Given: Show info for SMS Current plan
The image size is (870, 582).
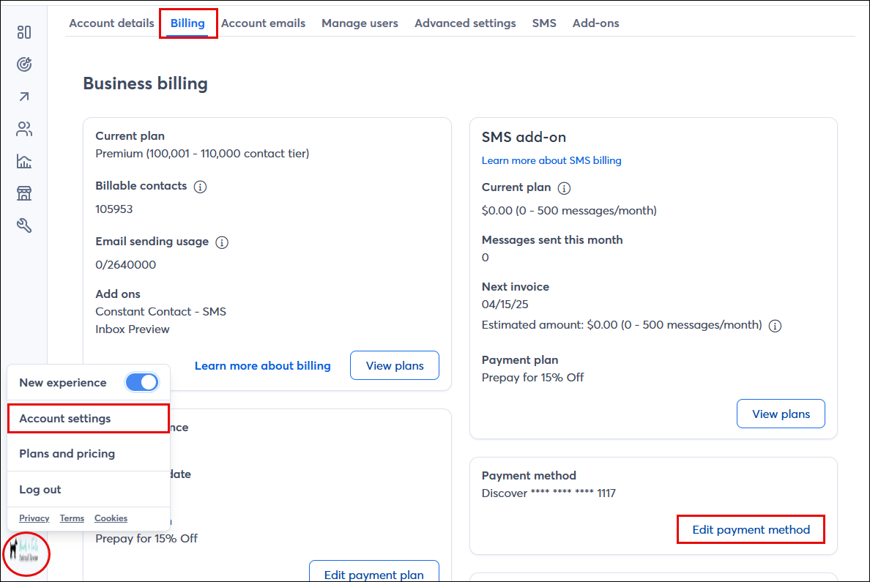Looking at the screenshot, I should point(564,188).
